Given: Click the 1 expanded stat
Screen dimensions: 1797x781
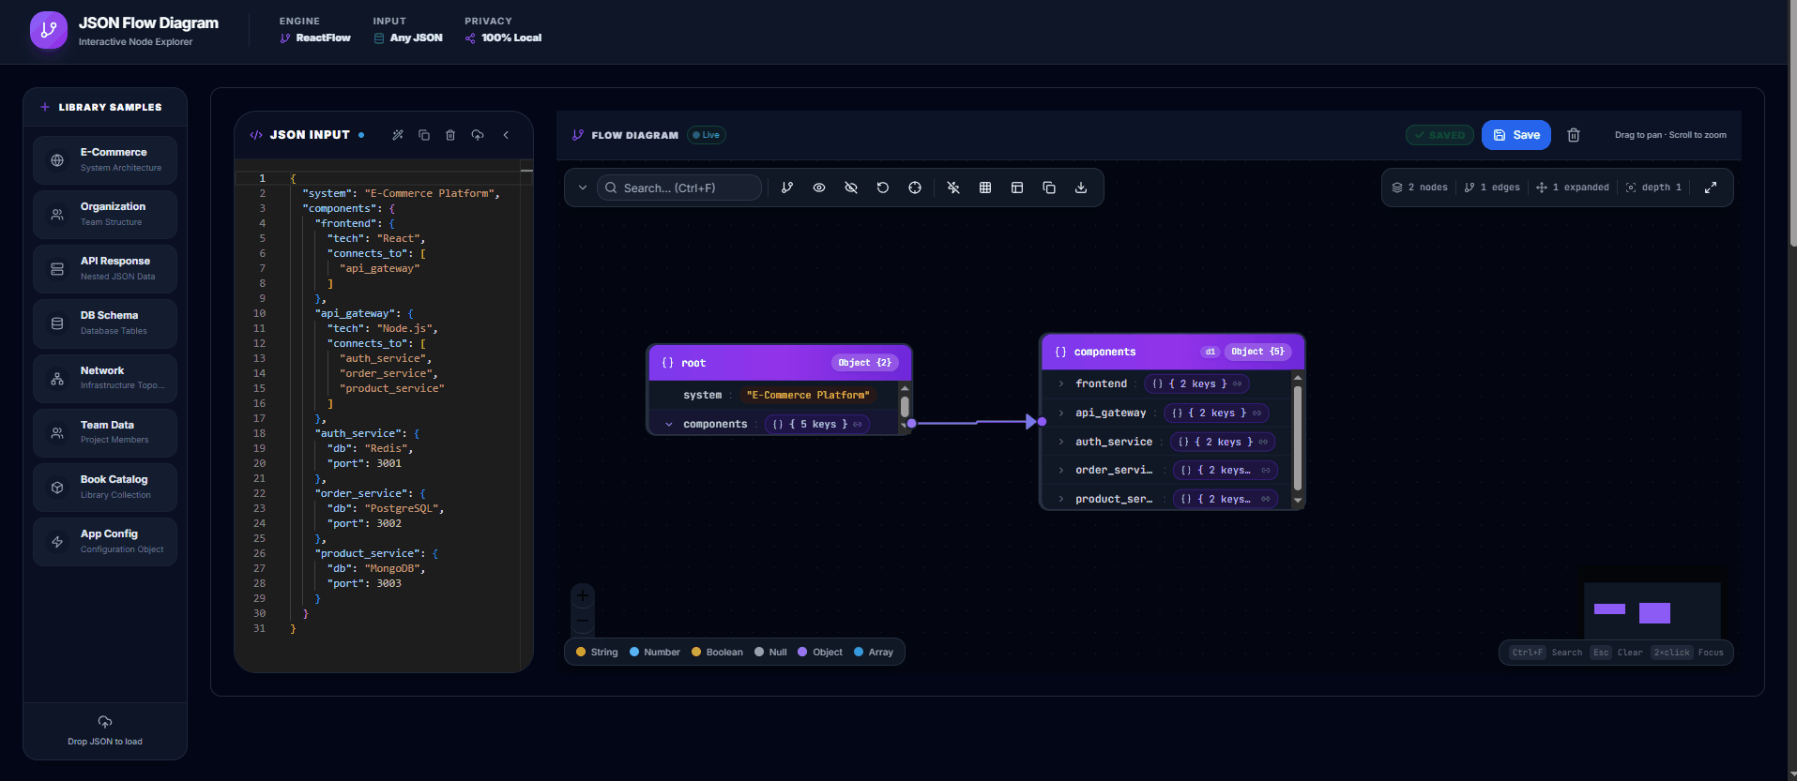Looking at the screenshot, I should 1573,188.
